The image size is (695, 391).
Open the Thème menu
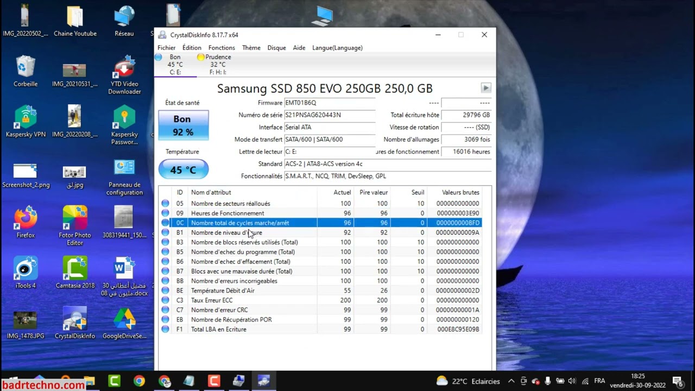tap(251, 48)
